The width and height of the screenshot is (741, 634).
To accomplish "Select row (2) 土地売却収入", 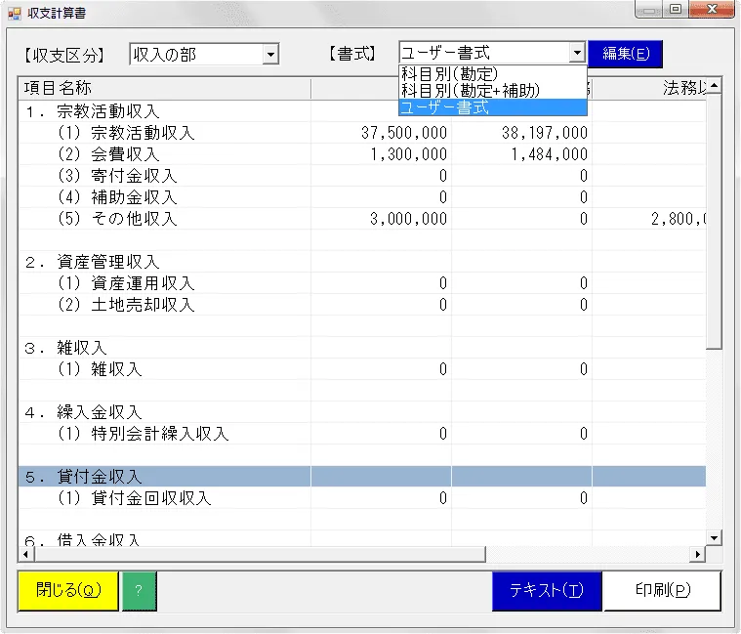I will tap(362, 305).
